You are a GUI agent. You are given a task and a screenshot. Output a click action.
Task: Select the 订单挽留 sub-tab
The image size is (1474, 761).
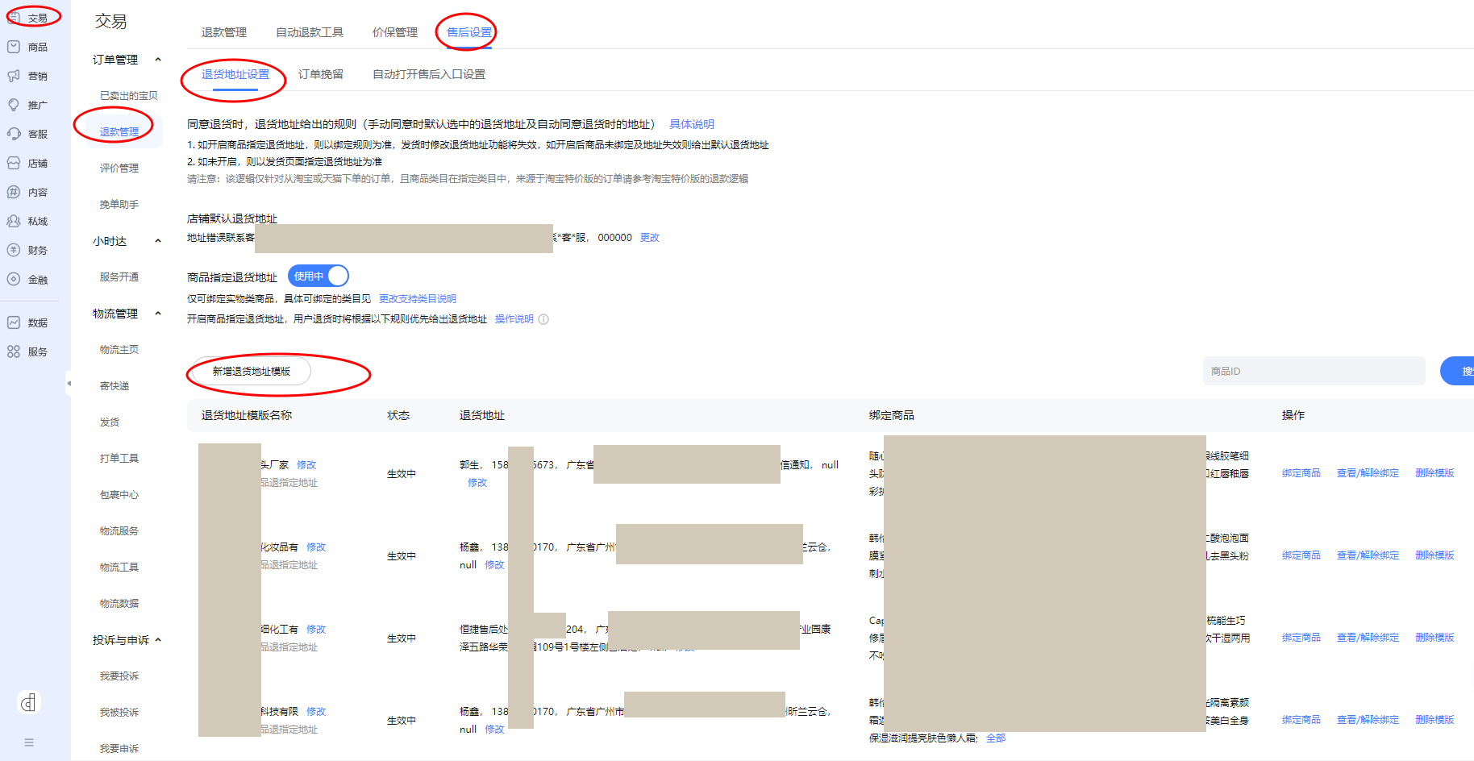click(321, 74)
